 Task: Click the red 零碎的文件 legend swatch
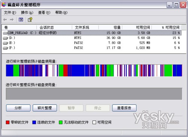8,122
